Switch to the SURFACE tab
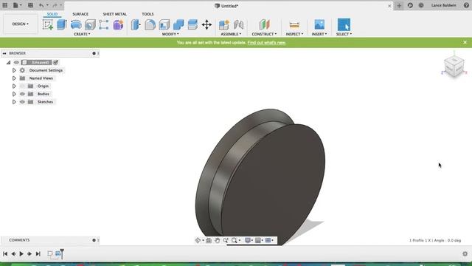 click(x=80, y=14)
